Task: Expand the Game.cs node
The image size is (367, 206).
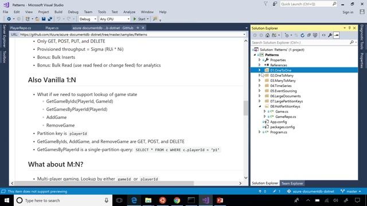Action: (x=265, y=112)
